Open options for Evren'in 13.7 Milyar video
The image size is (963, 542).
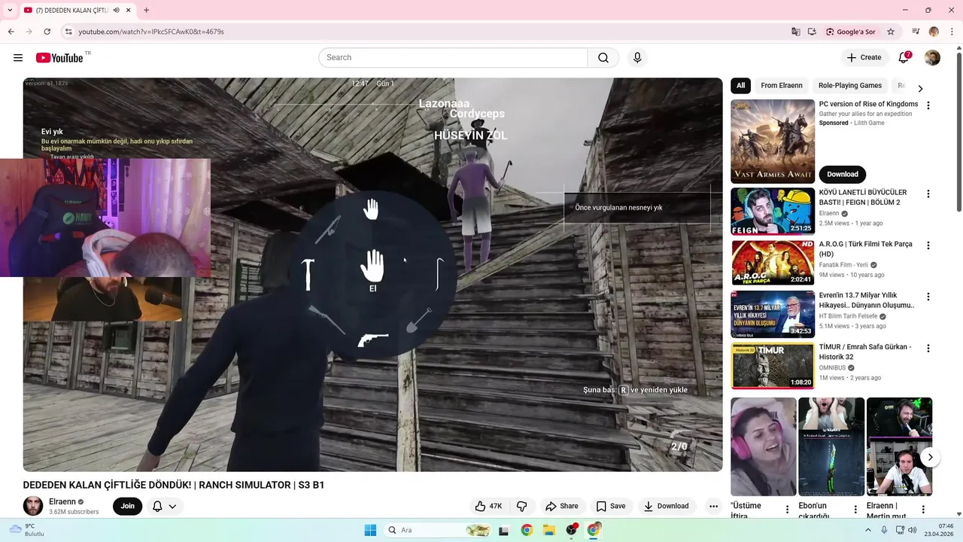(x=928, y=297)
